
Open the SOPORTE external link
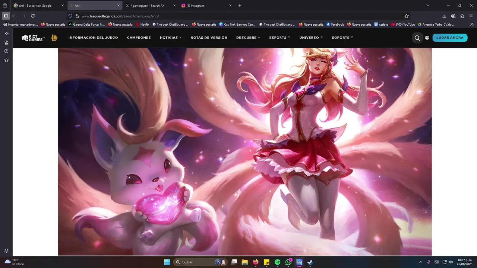[x=342, y=38]
